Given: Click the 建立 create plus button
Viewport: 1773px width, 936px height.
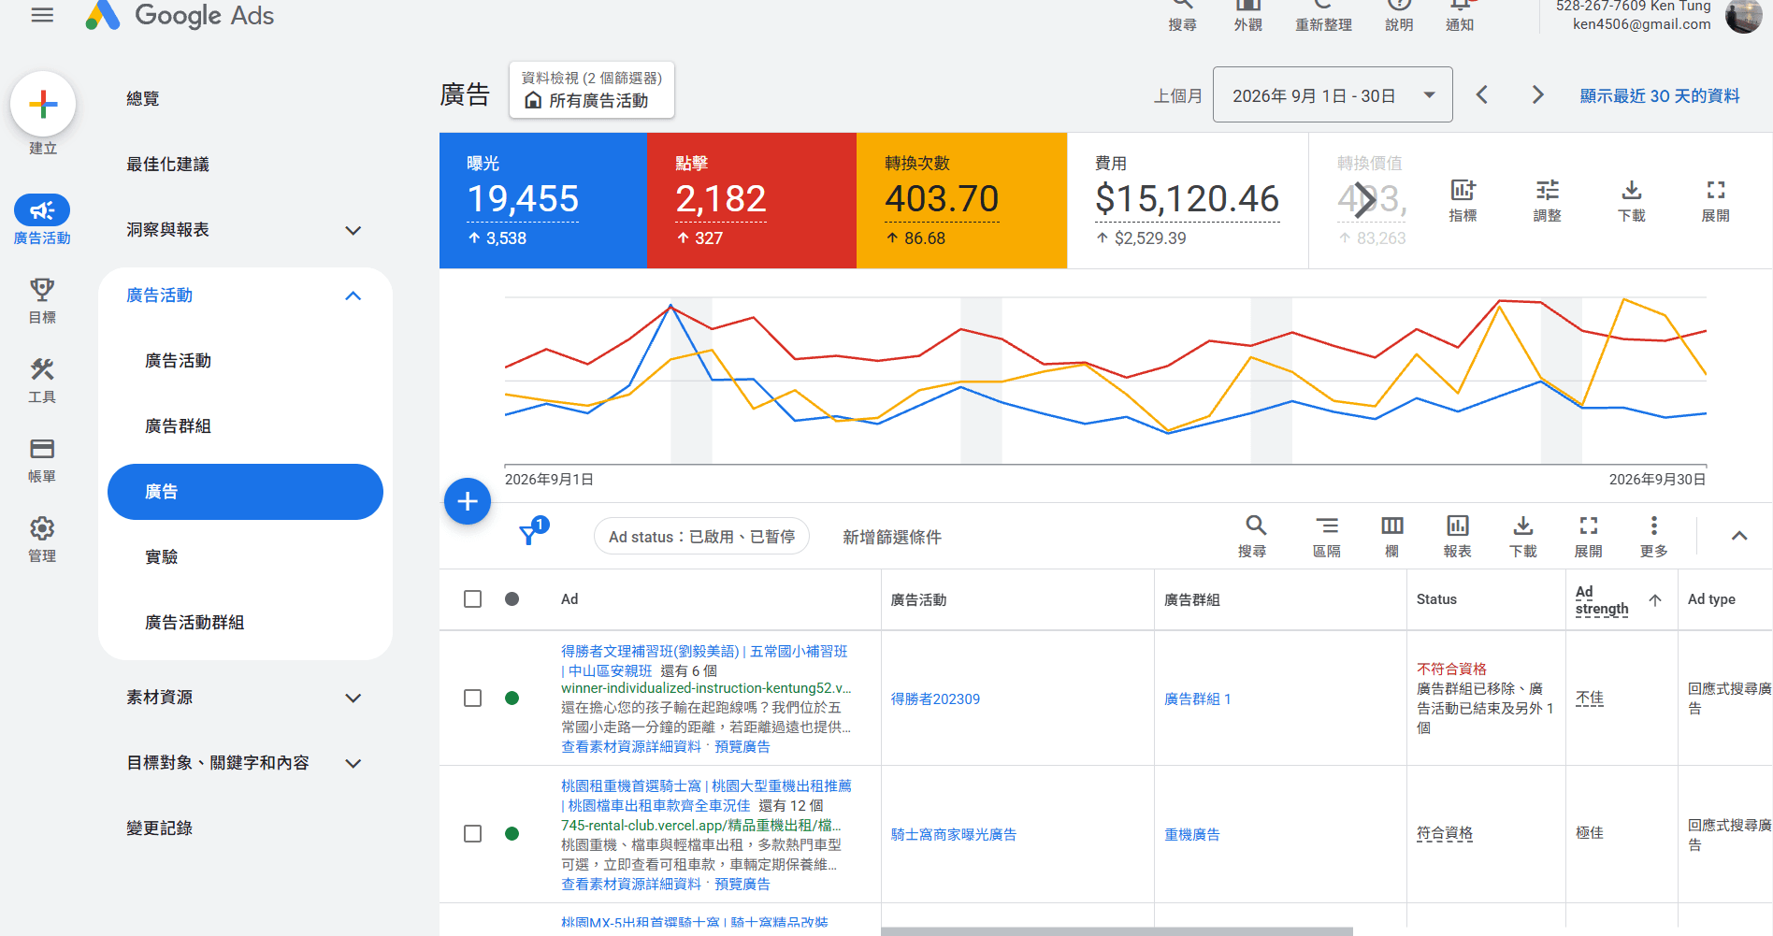Looking at the screenshot, I should pyautogui.click(x=43, y=104).
